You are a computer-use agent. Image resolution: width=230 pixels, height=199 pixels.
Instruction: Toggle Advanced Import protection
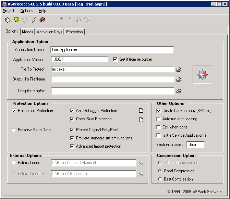[72, 146]
